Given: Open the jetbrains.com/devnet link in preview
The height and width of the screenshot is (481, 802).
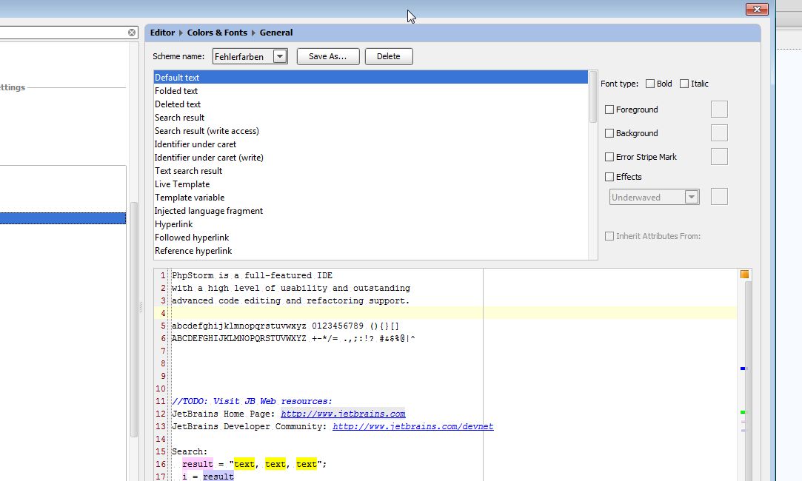Looking at the screenshot, I should pos(412,426).
